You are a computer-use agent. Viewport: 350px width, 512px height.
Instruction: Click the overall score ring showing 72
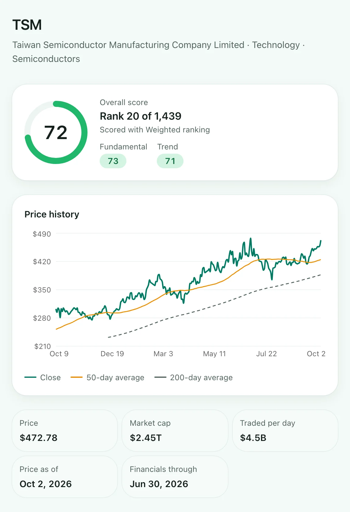(x=56, y=132)
